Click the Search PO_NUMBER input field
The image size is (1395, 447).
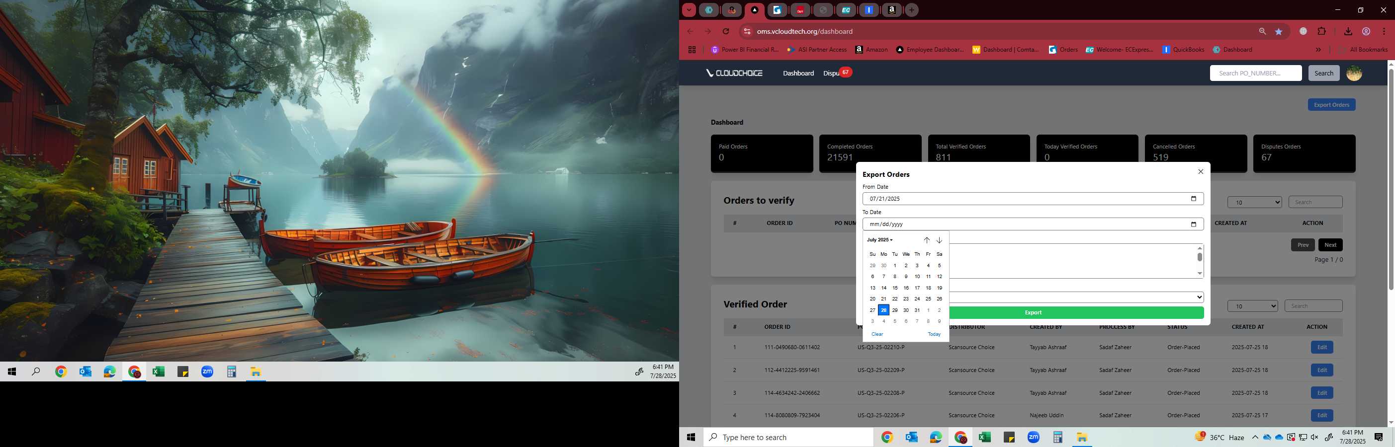pos(1255,73)
